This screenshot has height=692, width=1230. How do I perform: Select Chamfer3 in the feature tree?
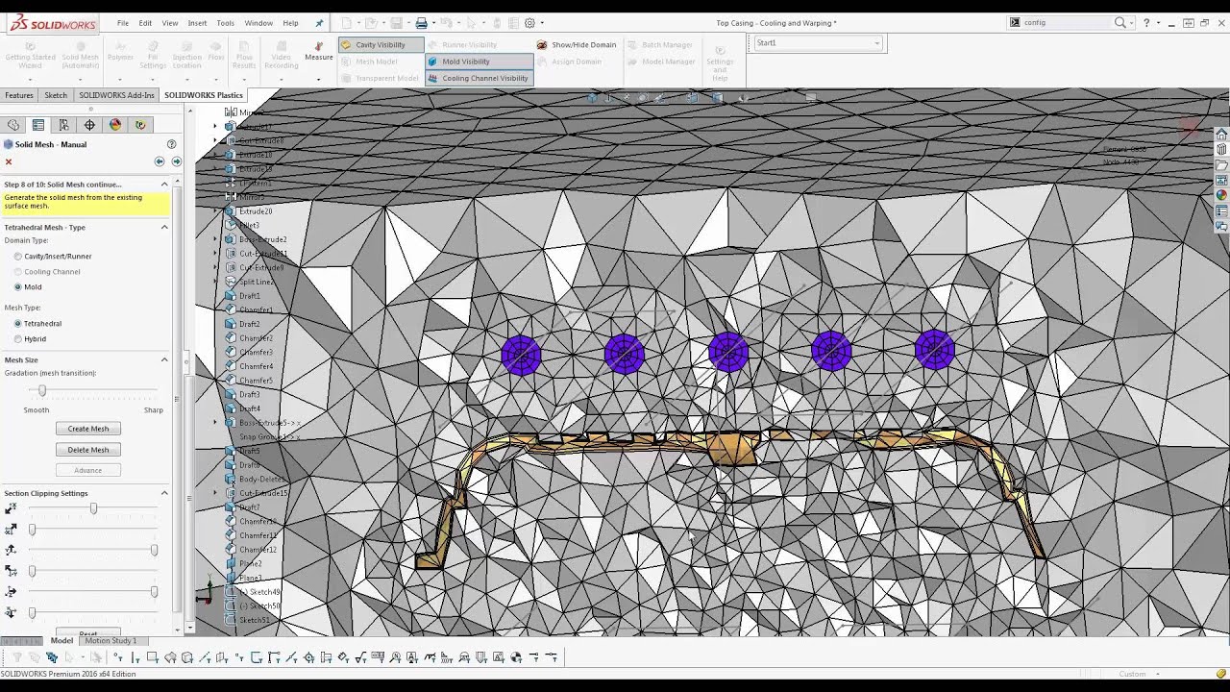coord(256,353)
